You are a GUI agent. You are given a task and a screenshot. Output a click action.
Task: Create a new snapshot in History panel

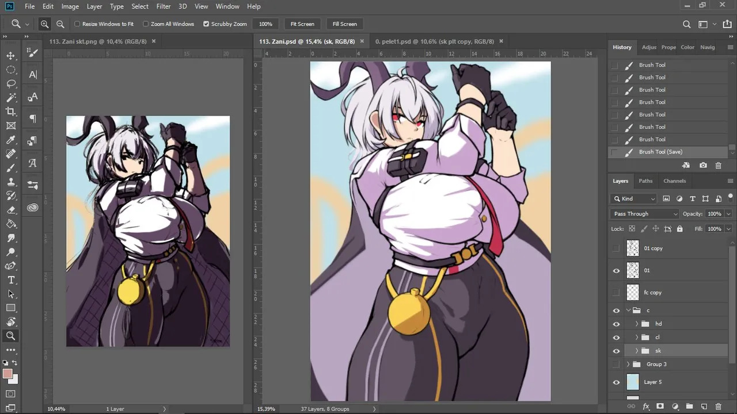[703, 166]
